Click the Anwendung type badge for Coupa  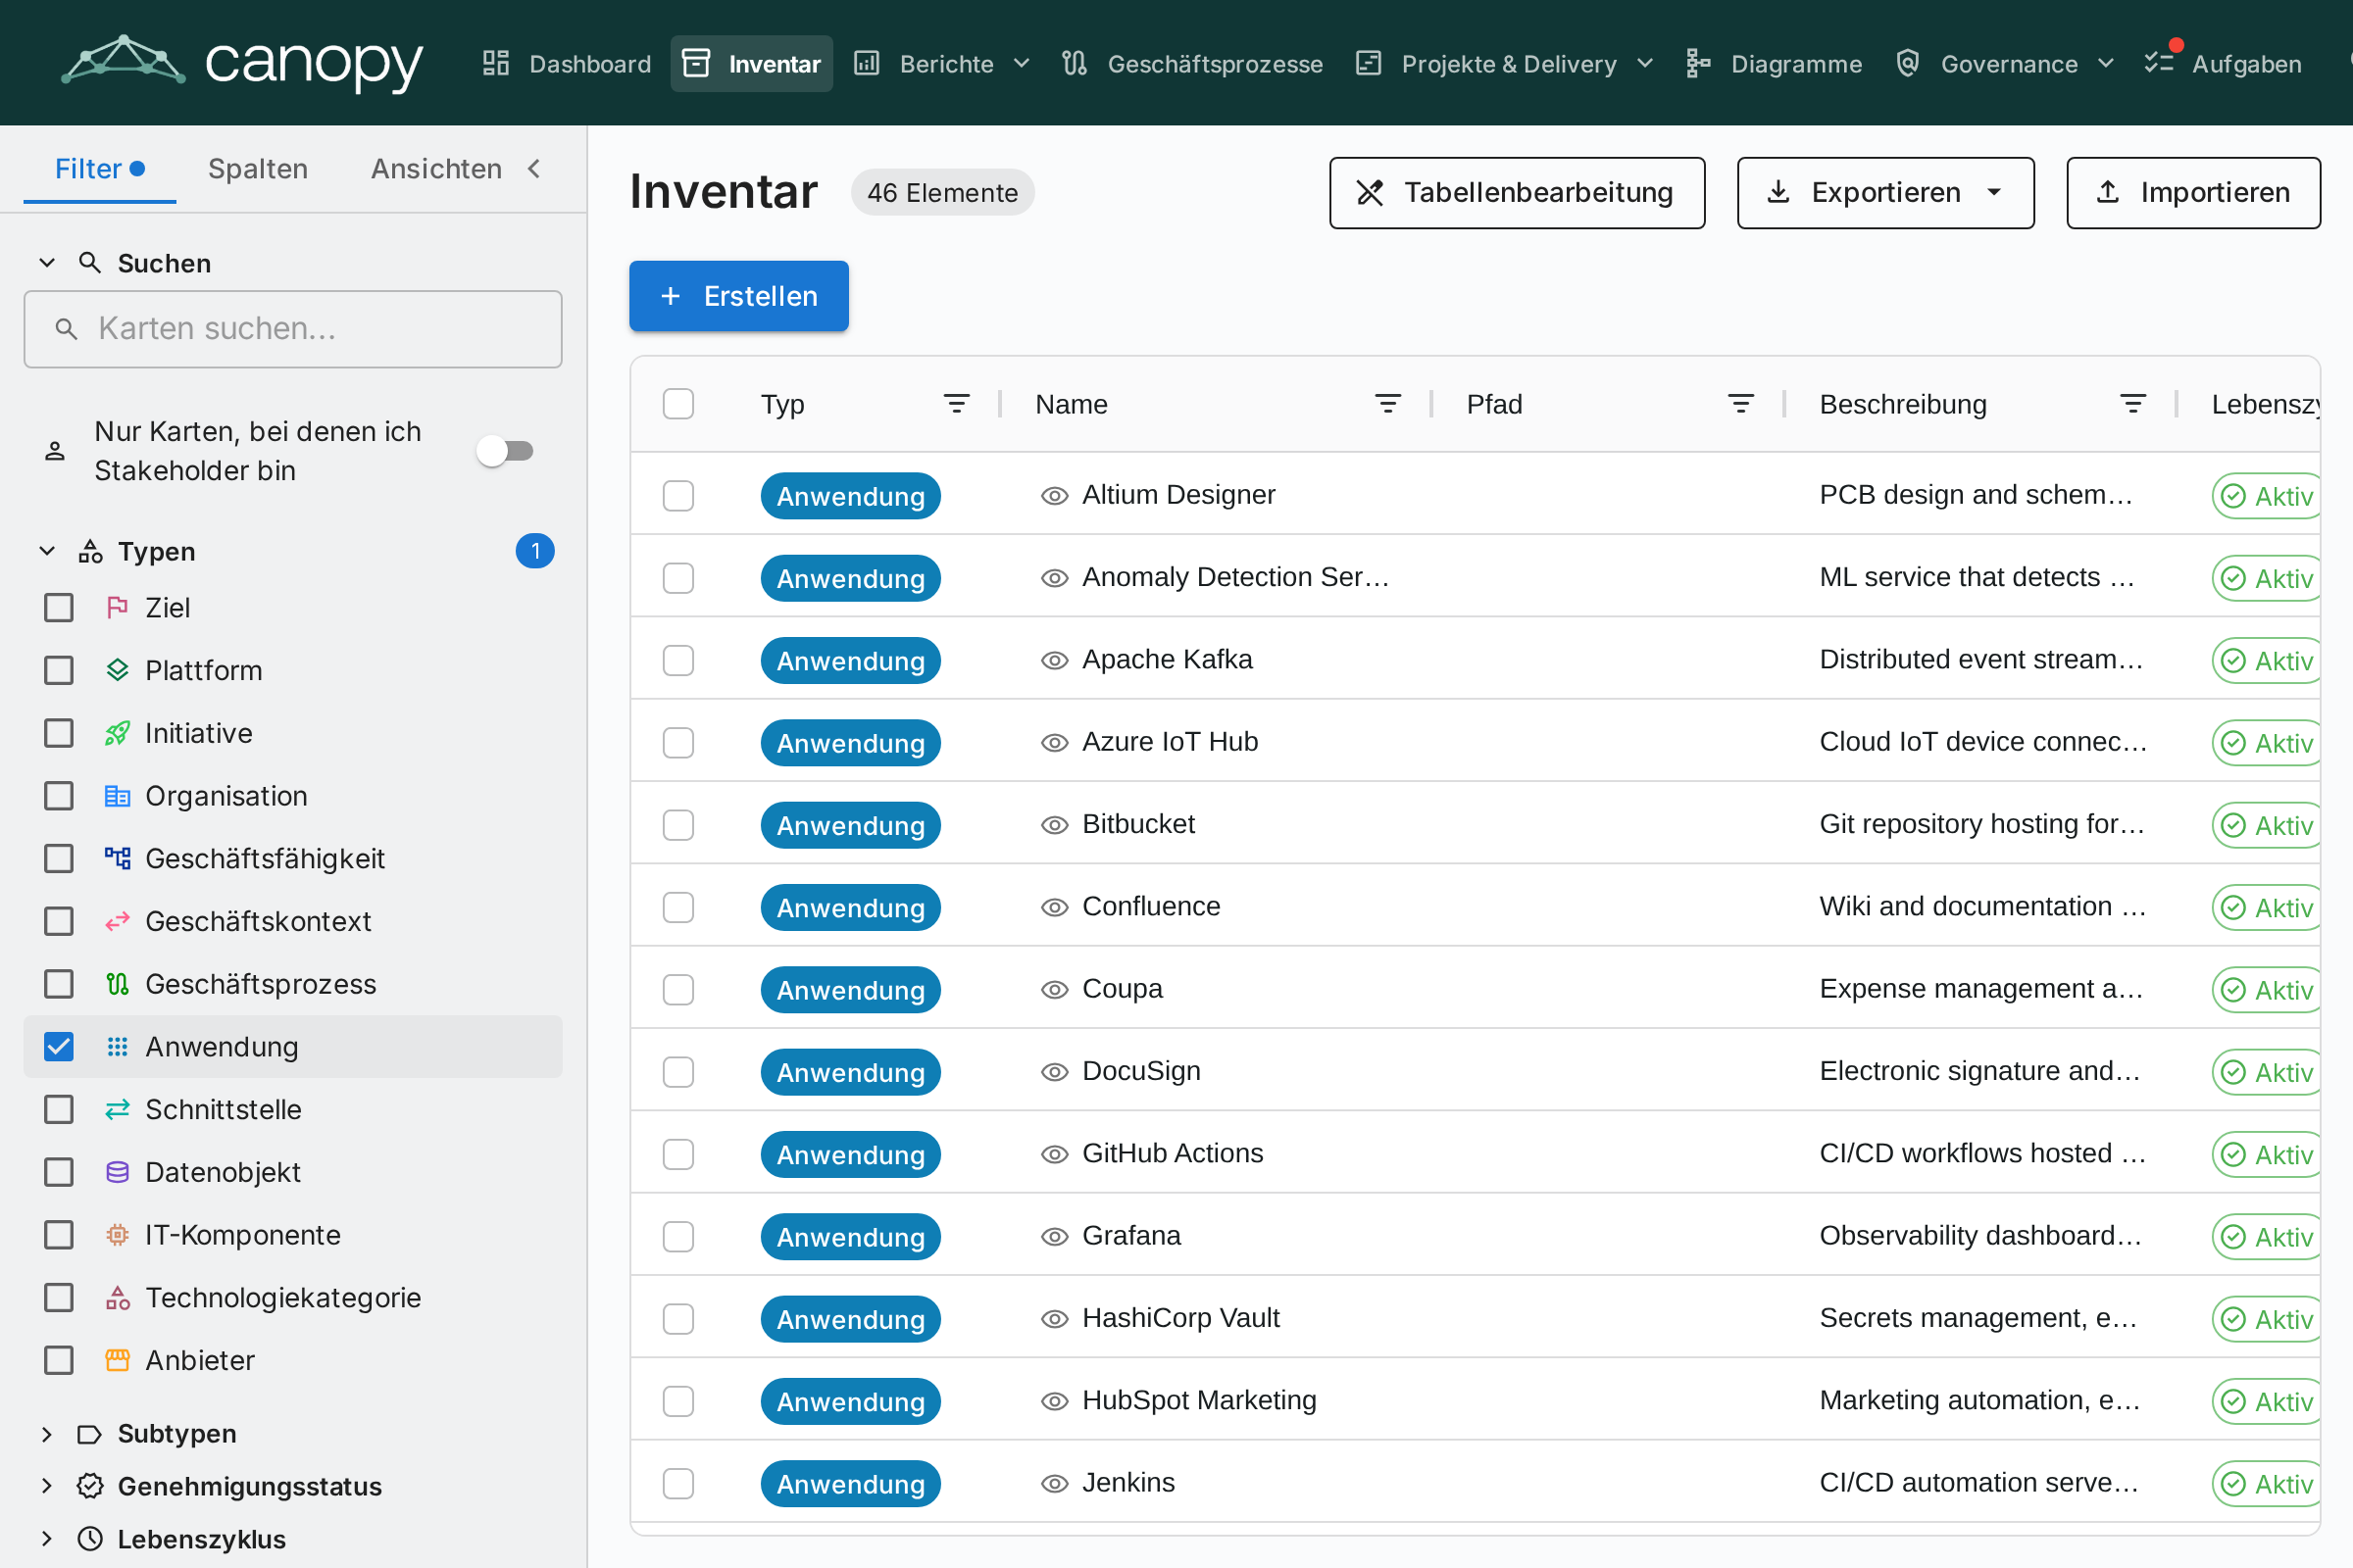pos(850,990)
